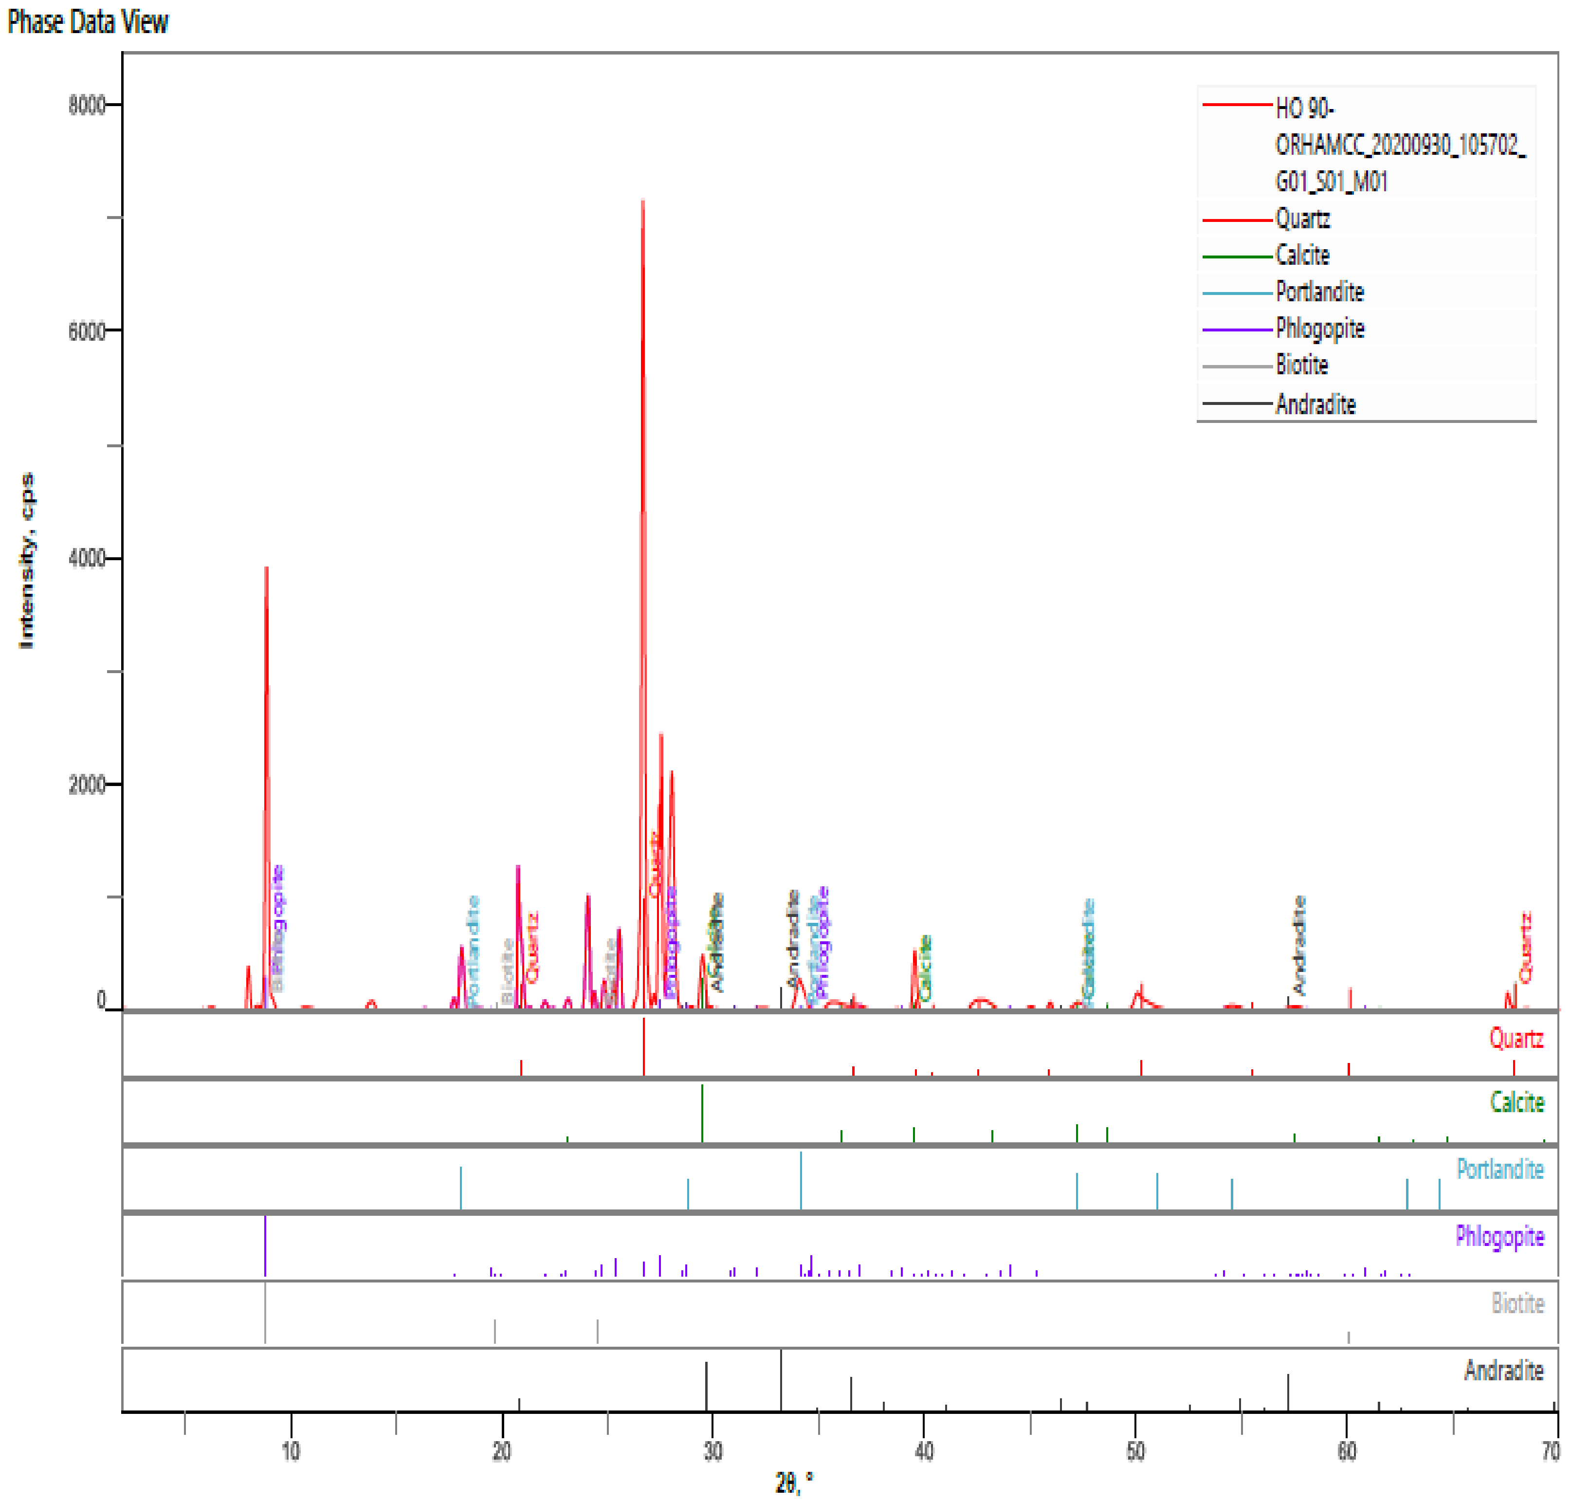
Task: Click the vertical Andradite peak label near 57 degrees
Action: click(x=1298, y=945)
